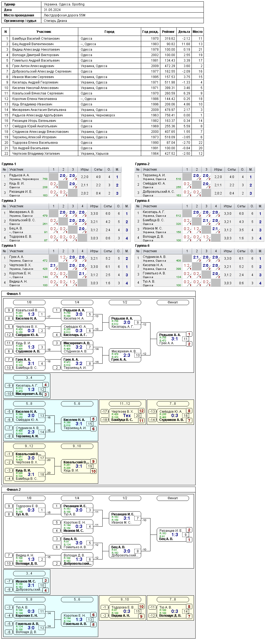
Task: Select participant 'Туз Андрей Васильевич'
Action: click(30, 148)
